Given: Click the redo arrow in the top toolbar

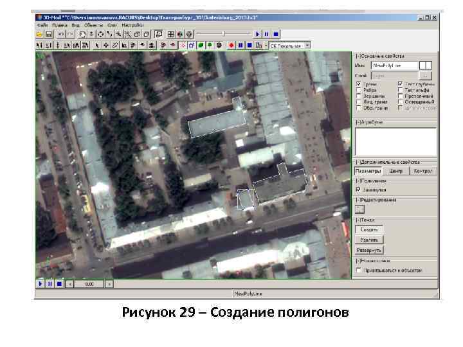Looking at the screenshot, I should pos(70,34).
